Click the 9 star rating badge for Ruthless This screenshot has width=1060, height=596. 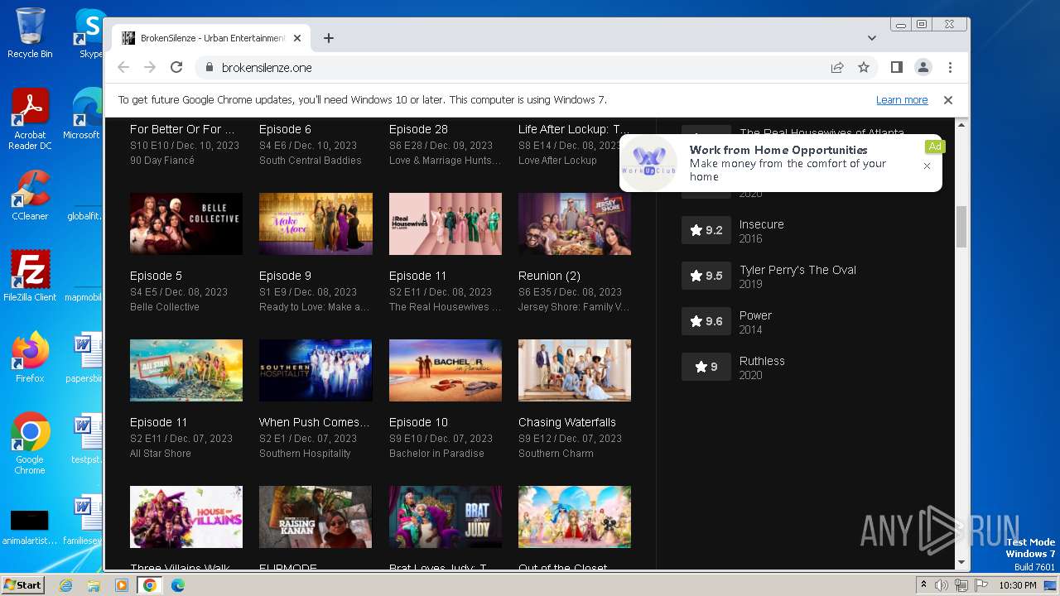click(706, 367)
